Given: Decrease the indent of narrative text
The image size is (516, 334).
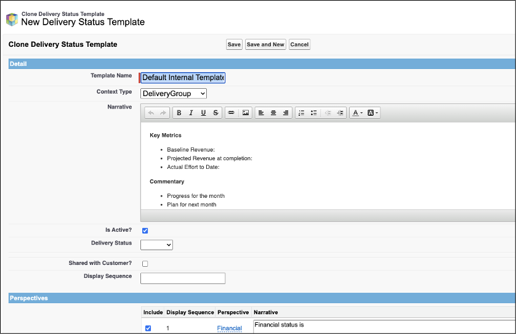Looking at the screenshot, I should [328, 113].
